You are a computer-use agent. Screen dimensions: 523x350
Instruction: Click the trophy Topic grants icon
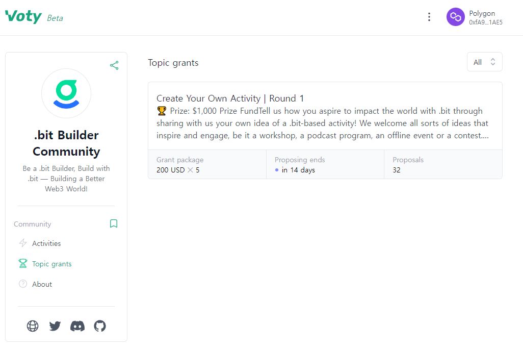pos(22,263)
